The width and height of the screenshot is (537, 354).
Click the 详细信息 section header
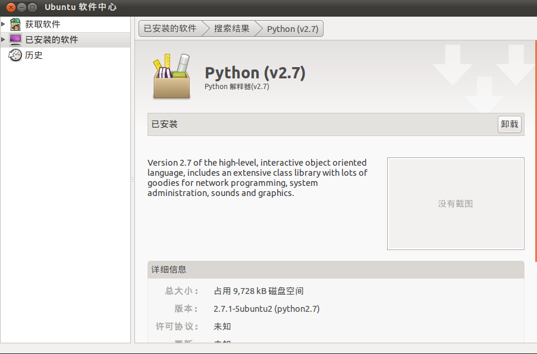335,270
